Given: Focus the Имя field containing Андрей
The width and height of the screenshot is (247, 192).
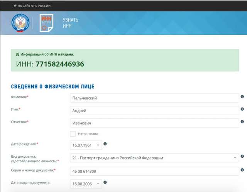Looking at the screenshot, I should (154, 111).
